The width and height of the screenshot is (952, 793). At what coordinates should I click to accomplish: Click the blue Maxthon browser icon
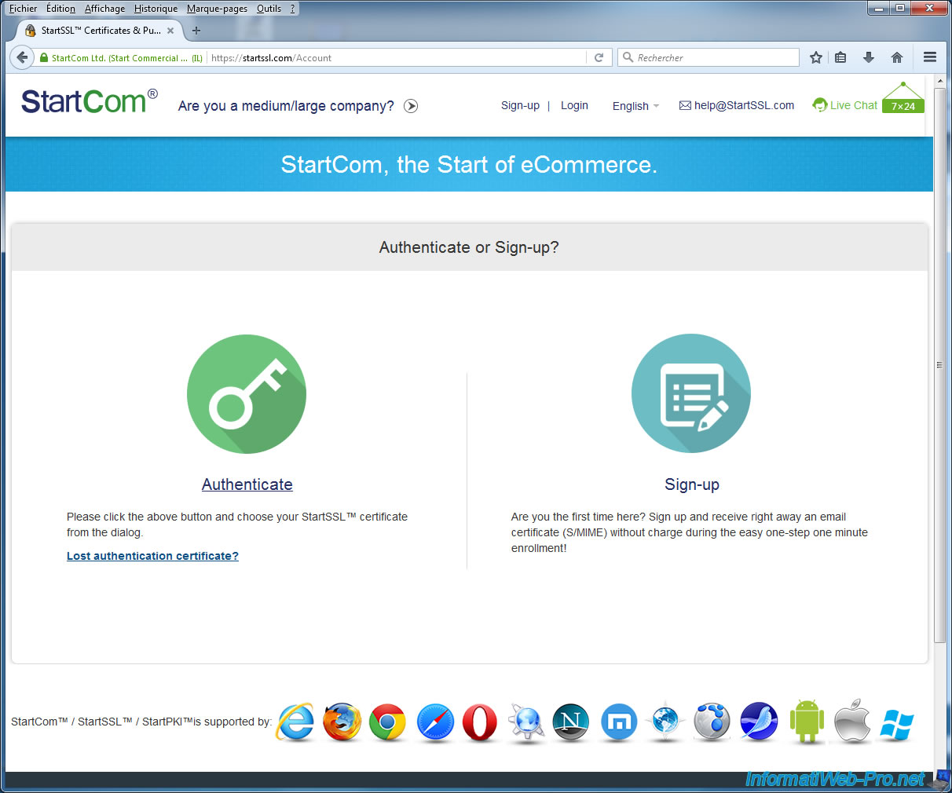click(619, 722)
